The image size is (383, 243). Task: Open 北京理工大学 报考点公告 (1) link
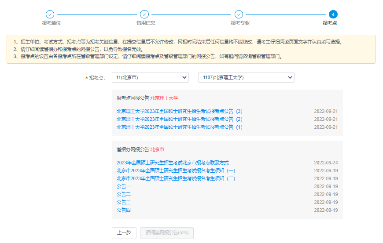179,127
